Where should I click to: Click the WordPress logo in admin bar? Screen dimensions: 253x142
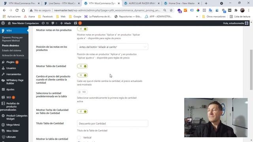3,23
